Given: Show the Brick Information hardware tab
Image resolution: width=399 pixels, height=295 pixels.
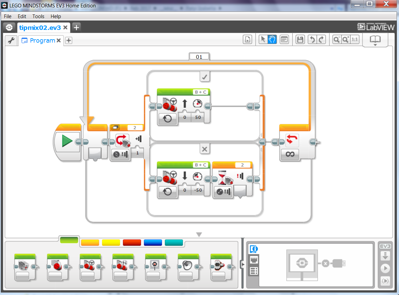Looking at the screenshot, I should coord(254,249).
